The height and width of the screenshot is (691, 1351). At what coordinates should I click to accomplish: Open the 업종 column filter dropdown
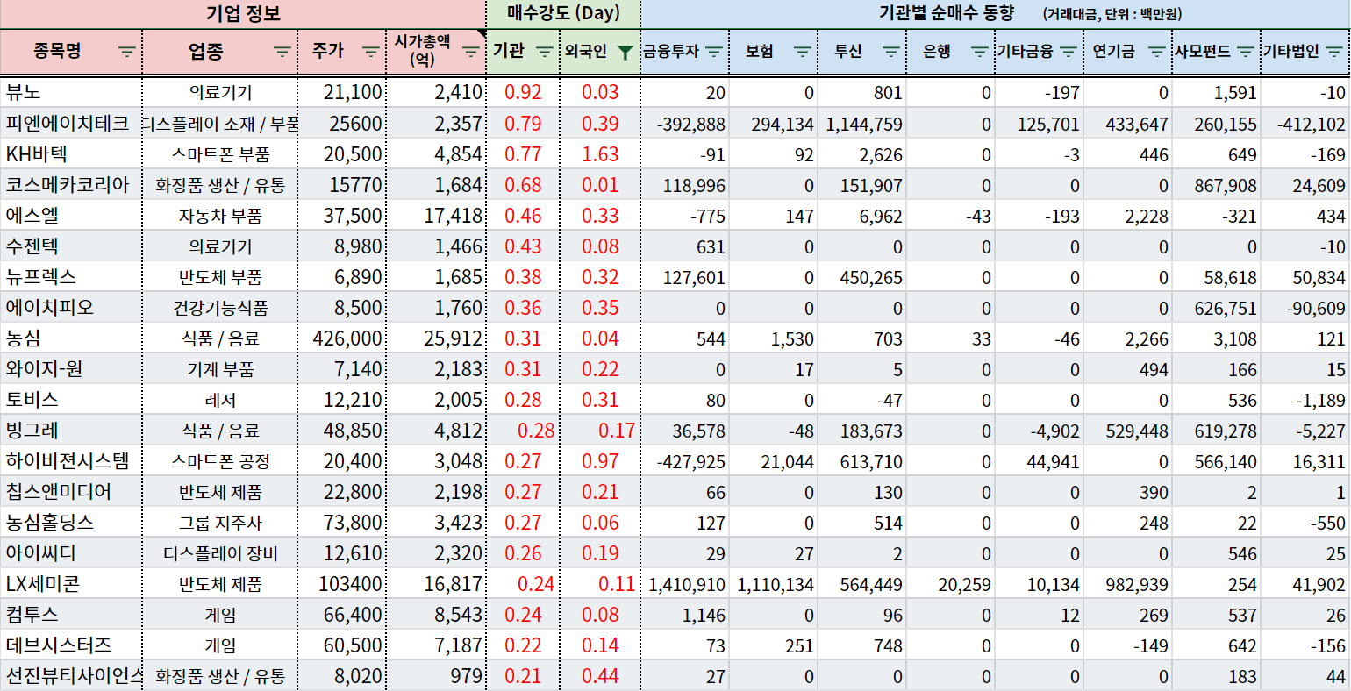[x=282, y=52]
